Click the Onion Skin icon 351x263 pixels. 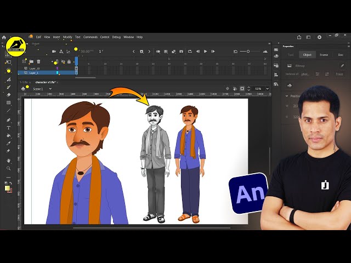click(158, 52)
